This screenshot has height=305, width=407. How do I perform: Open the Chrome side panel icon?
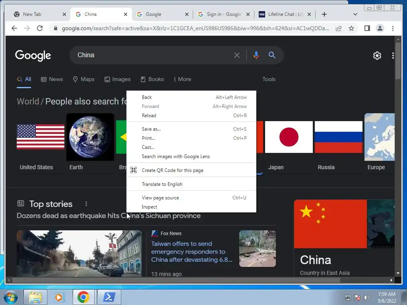click(x=367, y=28)
